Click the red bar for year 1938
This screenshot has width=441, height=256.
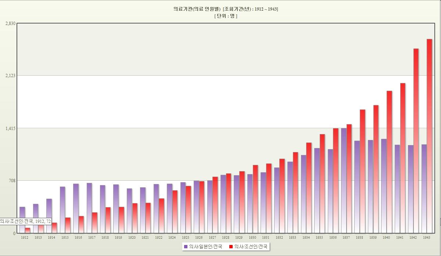(362, 171)
